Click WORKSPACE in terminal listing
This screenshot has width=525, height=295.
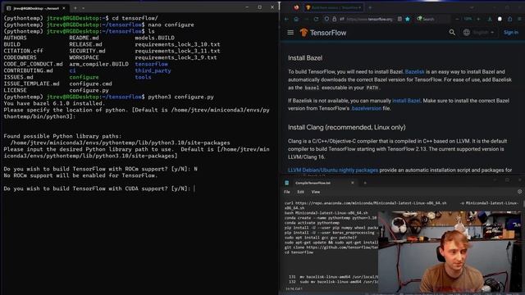[84, 57]
